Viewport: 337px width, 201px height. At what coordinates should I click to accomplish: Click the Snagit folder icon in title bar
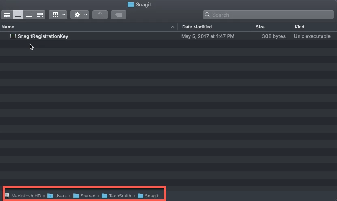131,5
